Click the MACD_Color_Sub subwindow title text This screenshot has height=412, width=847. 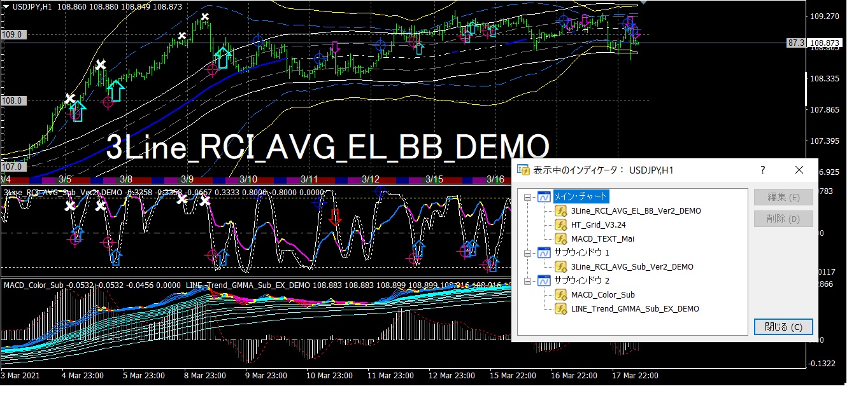(x=33, y=284)
